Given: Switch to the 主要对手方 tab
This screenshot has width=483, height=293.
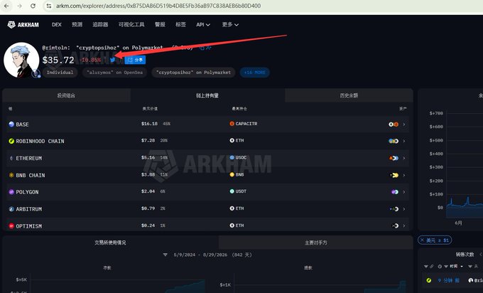Looking at the screenshot, I should pyautogui.click(x=316, y=243).
